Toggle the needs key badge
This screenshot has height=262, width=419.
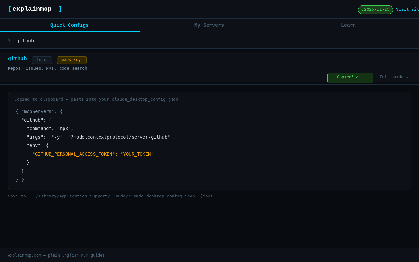(72, 60)
